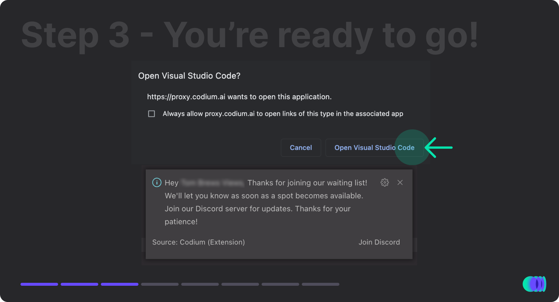This screenshot has width=559, height=302.
Task: Click the info icon in notification
Action: [157, 182]
